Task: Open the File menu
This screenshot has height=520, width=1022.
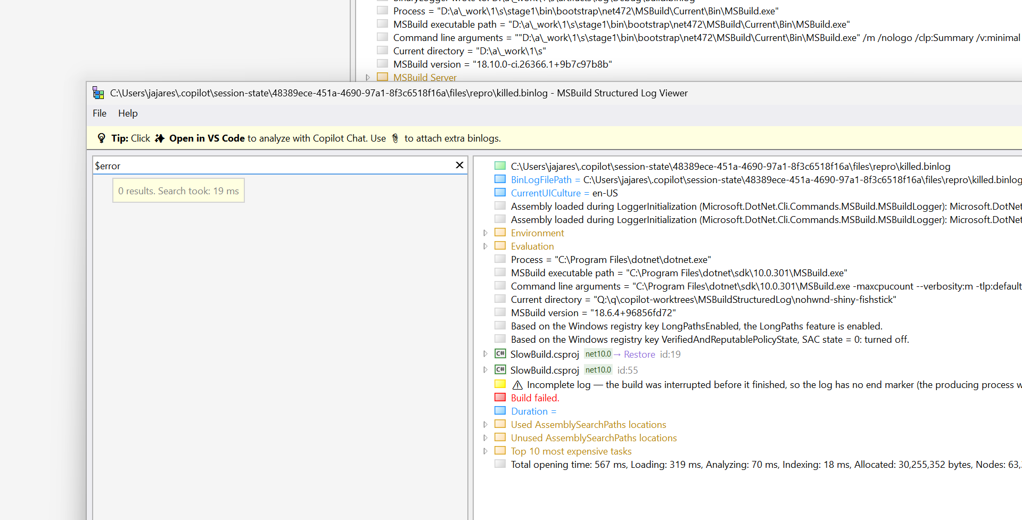Action: [x=100, y=113]
